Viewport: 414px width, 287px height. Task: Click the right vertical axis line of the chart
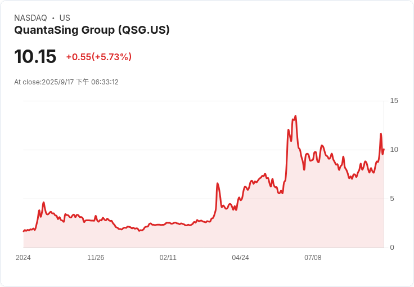click(x=385, y=174)
